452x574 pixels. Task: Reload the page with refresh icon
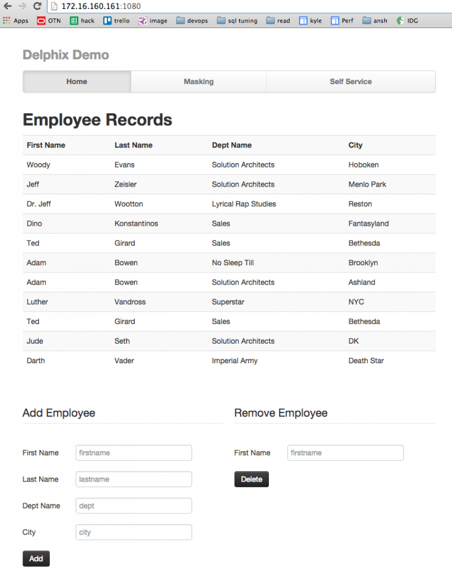coord(37,6)
